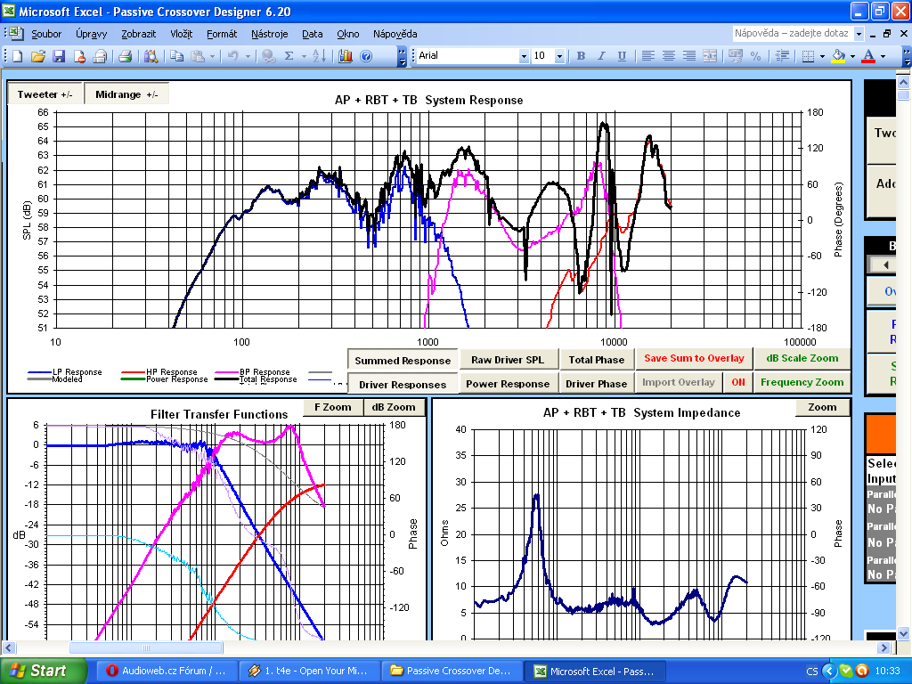Apply italic formatting

click(601, 56)
